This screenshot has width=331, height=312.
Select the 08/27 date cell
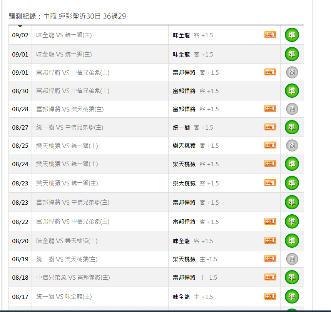[x=20, y=127]
